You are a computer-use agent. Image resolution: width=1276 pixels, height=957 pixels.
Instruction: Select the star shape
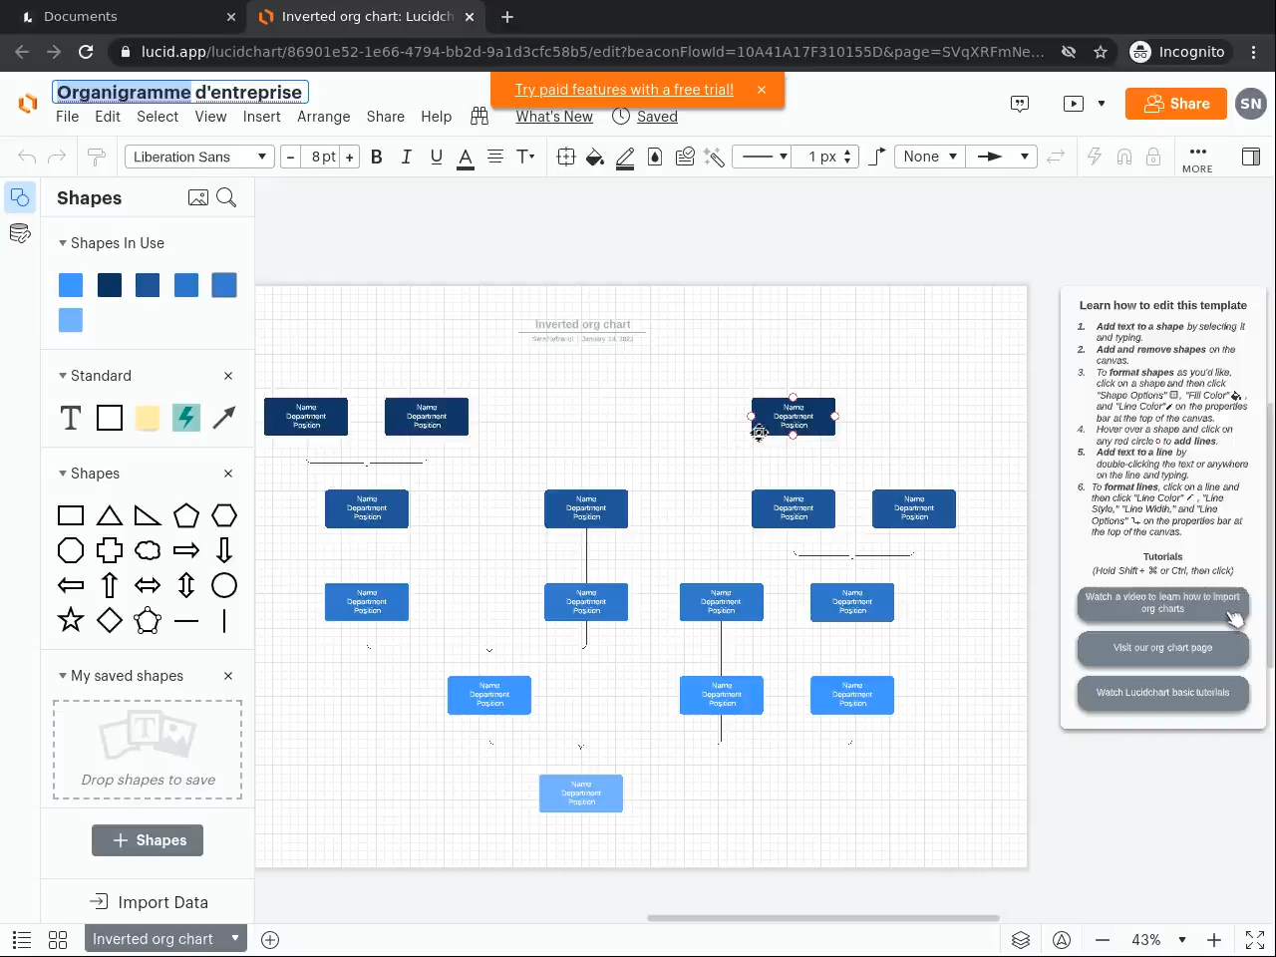coord(71,620)
